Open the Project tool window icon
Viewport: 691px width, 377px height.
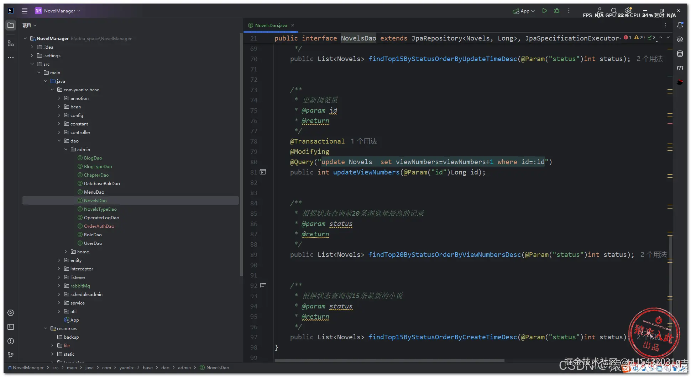click(11, 25)
